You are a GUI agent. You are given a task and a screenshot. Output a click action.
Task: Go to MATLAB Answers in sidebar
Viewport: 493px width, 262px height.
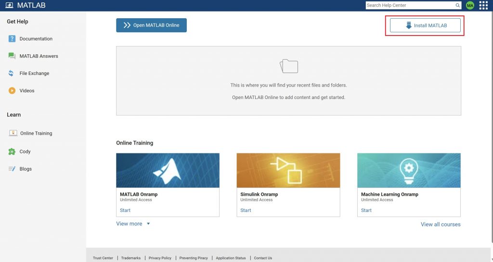click(x=39, y=56)
